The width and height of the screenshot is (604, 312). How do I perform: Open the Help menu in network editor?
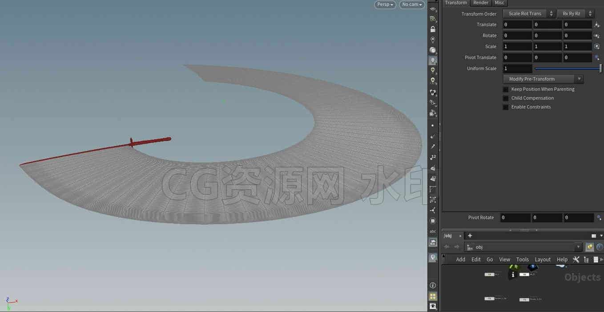[x=562, y=260]
